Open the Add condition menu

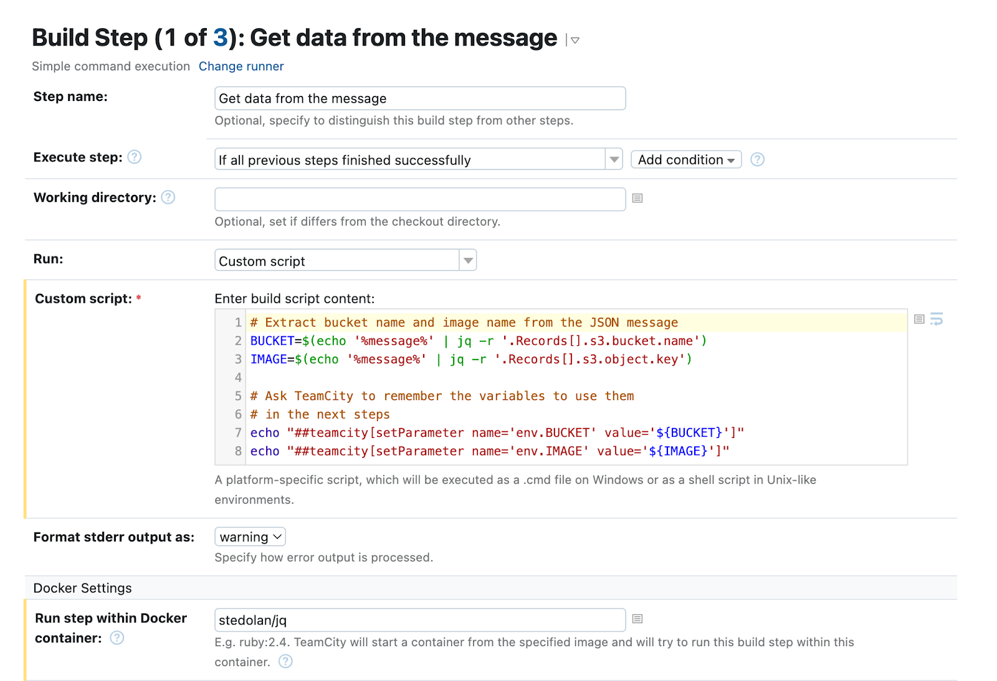point(686,160)
